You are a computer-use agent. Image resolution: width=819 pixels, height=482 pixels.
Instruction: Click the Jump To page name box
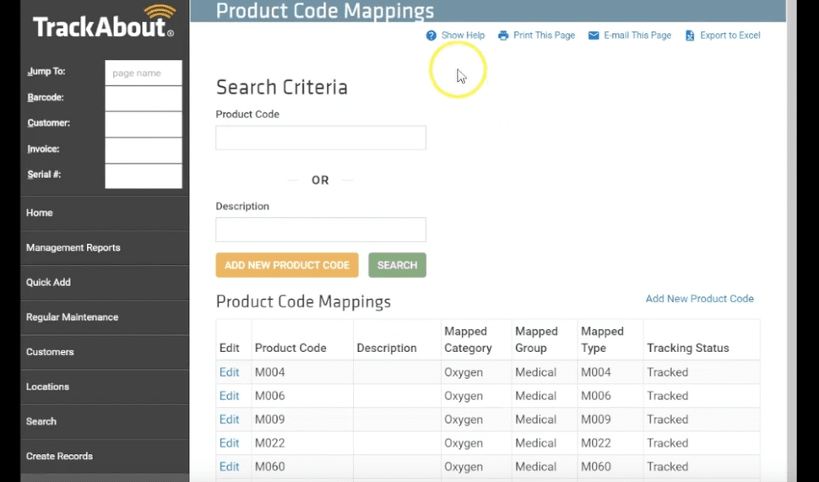pyautogui.click(x=143, y=73)
